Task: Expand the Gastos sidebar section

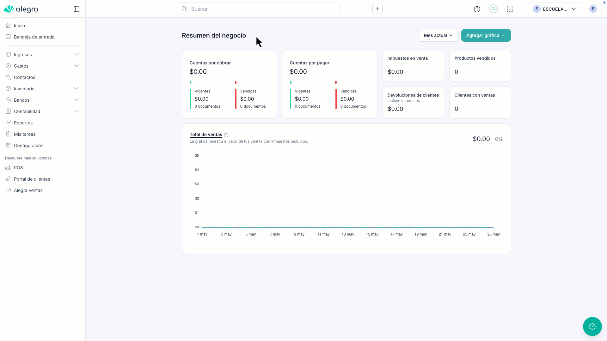Action: tap(42, 66)
